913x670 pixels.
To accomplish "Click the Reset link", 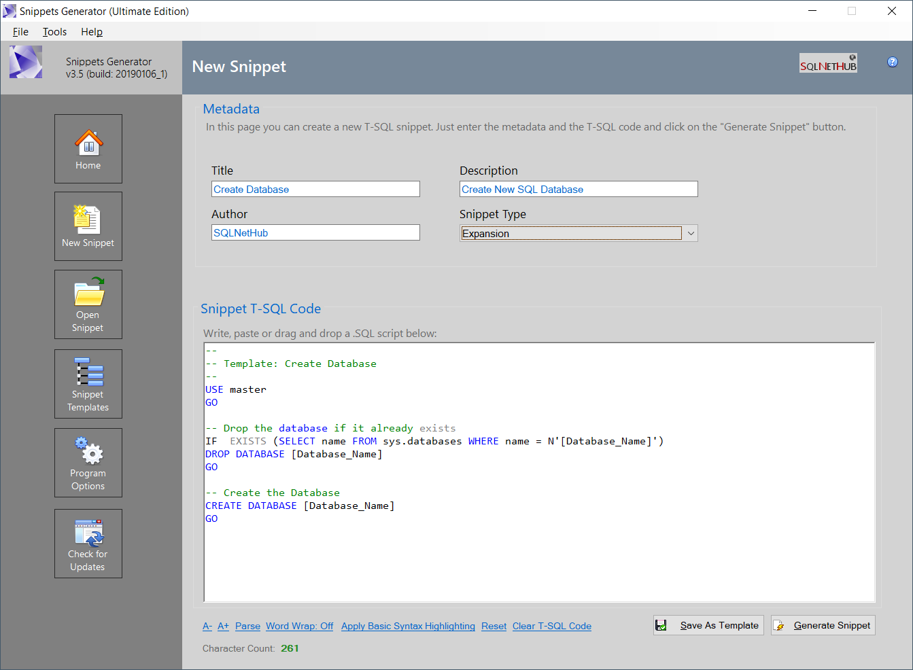I will 494,626.
